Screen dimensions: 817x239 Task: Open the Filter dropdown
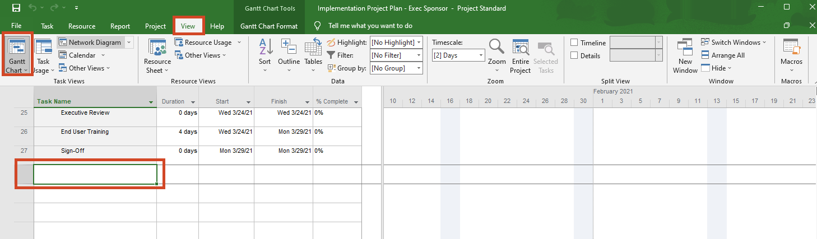[x=419, y=55]
